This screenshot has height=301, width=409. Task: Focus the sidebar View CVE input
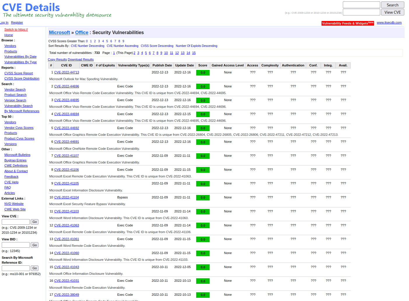point(16,222)
